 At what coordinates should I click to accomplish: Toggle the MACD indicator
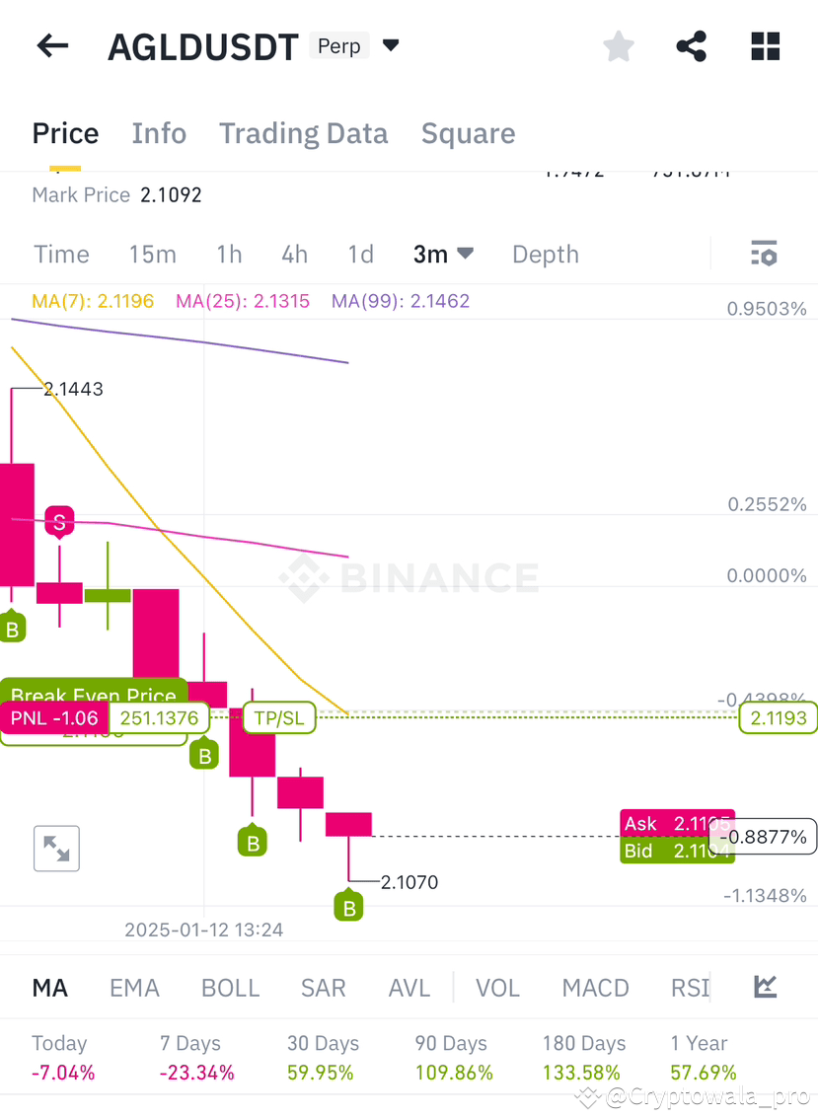click(x=596, y=988)
